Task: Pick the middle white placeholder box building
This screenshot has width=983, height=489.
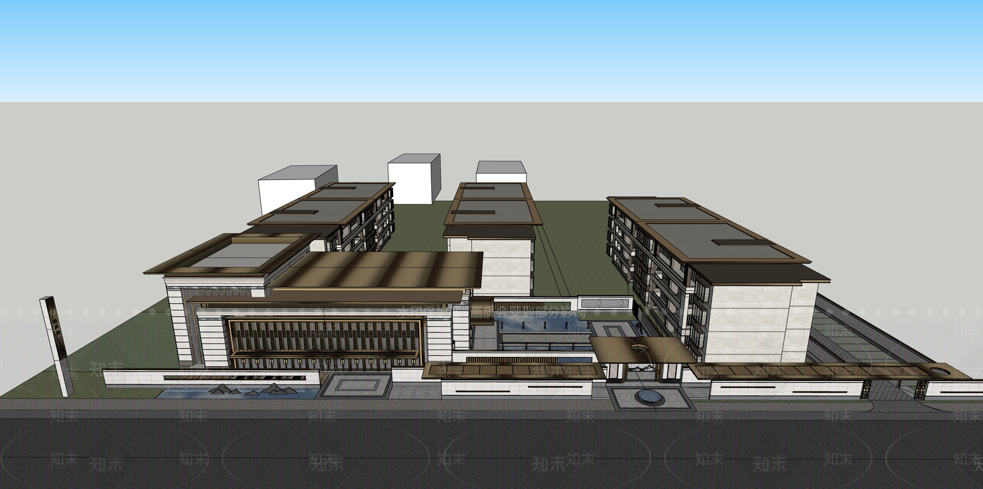Action: [x=414, y=178]
